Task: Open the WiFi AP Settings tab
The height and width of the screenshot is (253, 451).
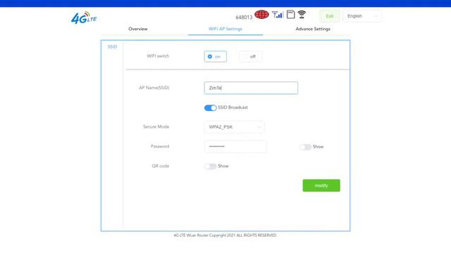Action: [x=225, y=29]
